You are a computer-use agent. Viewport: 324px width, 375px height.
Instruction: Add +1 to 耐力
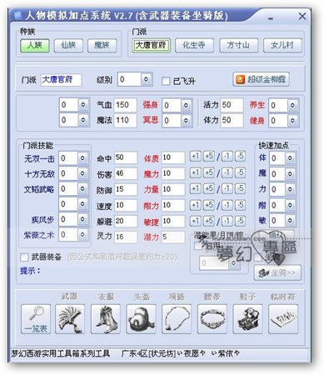click(x=196, y=205)
